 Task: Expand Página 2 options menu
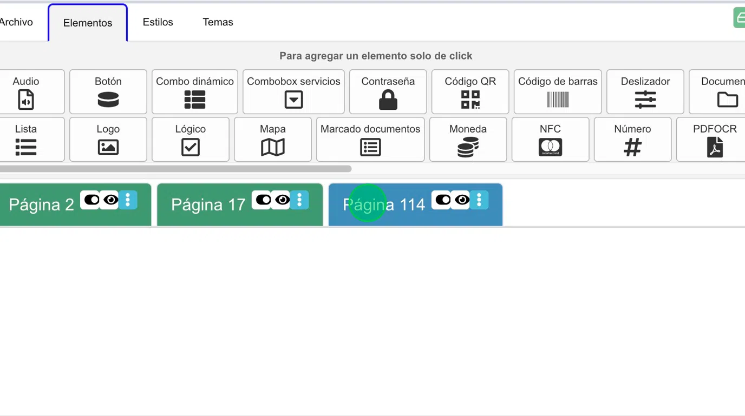[128, 200]
